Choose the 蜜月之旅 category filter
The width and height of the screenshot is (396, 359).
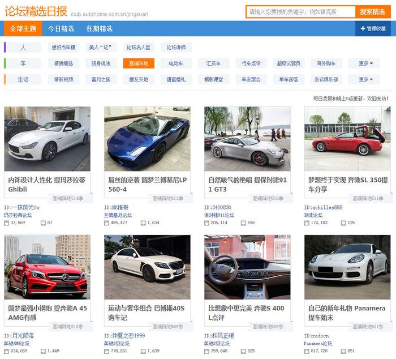click(x=101, y=79)
